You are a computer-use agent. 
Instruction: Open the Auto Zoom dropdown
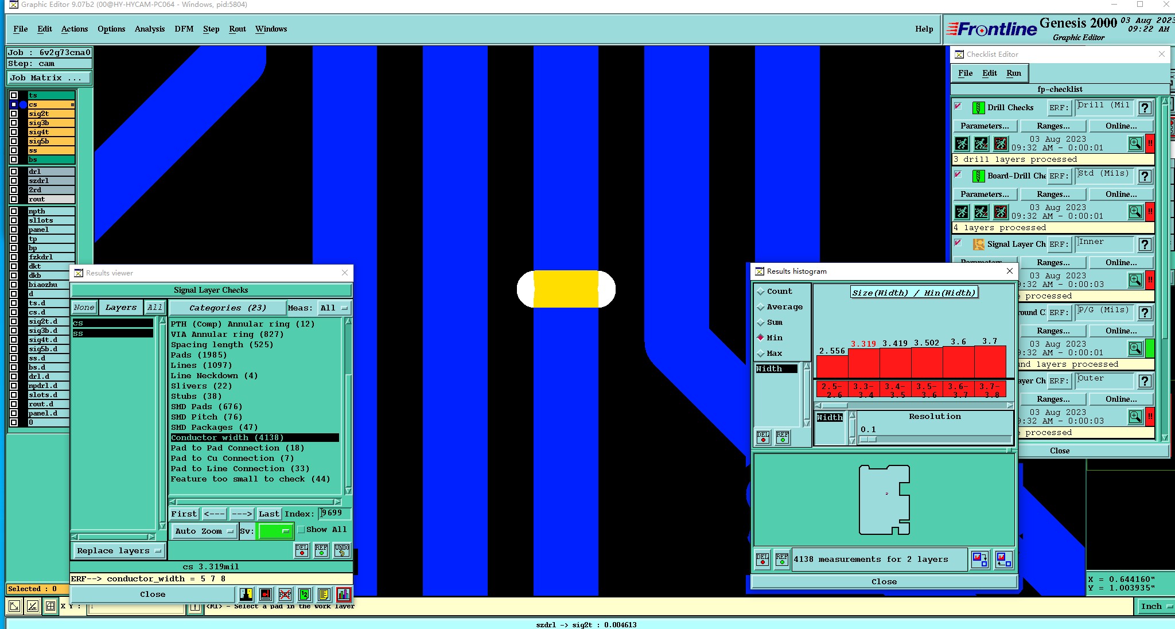click(204, 531)
